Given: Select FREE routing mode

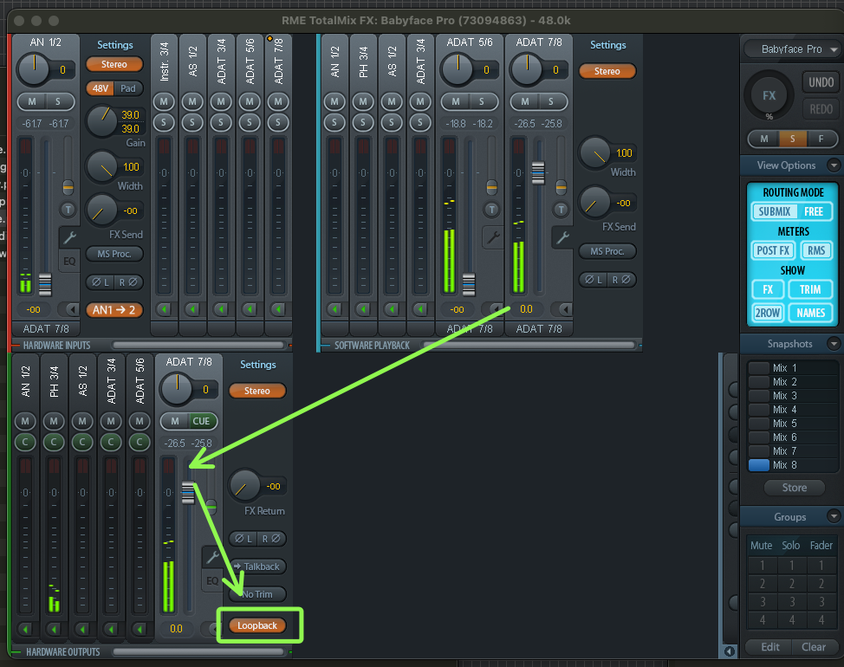Looking at the screenshot, I should click(814, 211).
